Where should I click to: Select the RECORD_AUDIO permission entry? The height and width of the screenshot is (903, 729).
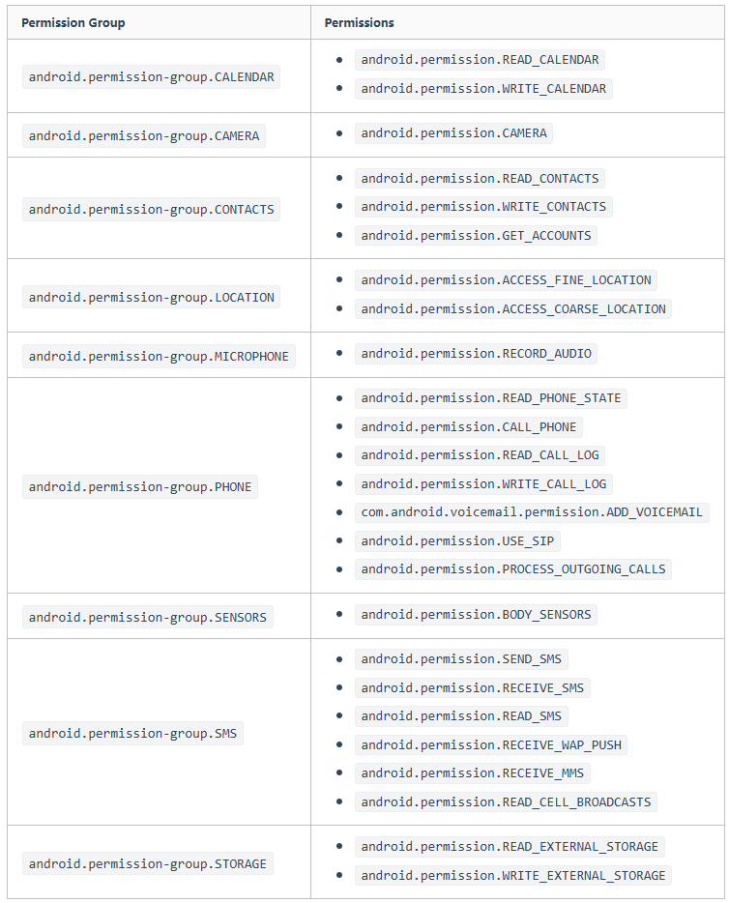pyautogui.click(x=476, y=354)
